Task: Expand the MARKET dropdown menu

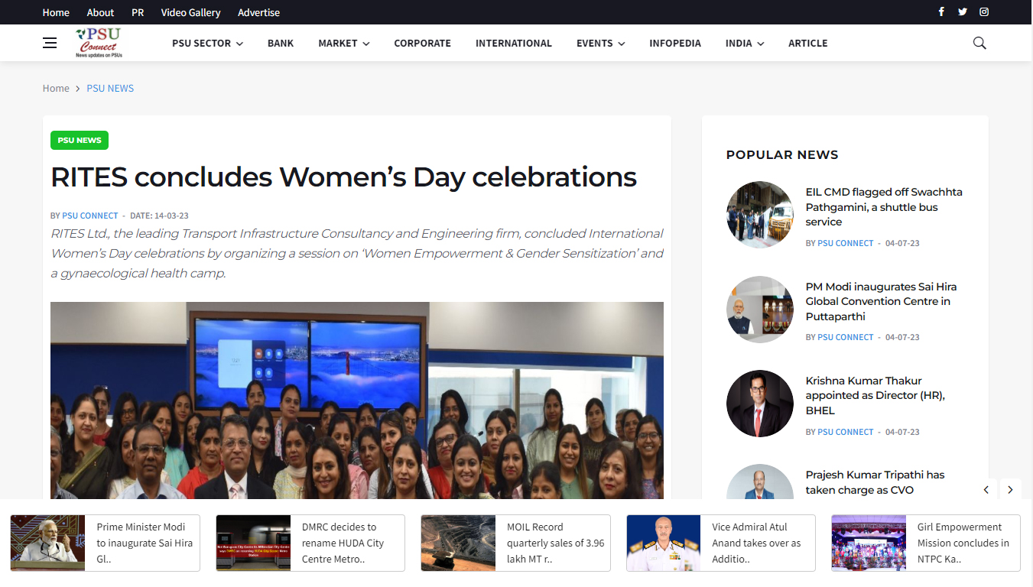Action: (x=343, y=44)
